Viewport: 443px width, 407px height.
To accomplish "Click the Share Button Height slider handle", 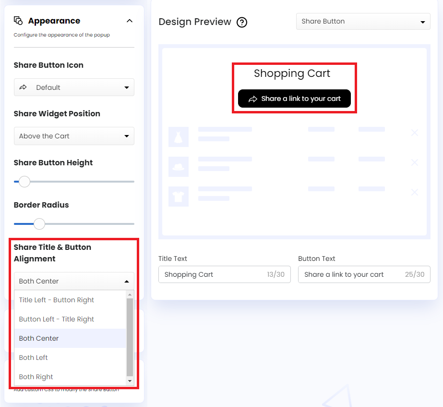I will coord(24,182).
